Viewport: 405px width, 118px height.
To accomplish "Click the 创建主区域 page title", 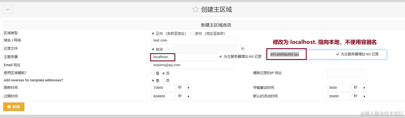I will click(216, 10).
